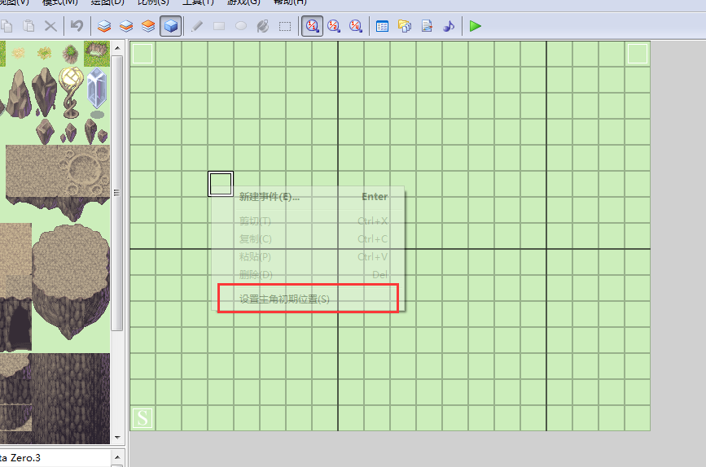Image resolution: width=706 pixels, height=467 pixels.
Task: Select the dashed Selection tool
Action: coord(285,26)
